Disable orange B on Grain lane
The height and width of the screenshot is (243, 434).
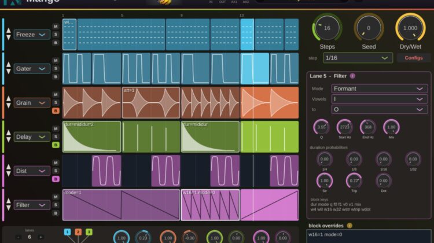(56, 111)
